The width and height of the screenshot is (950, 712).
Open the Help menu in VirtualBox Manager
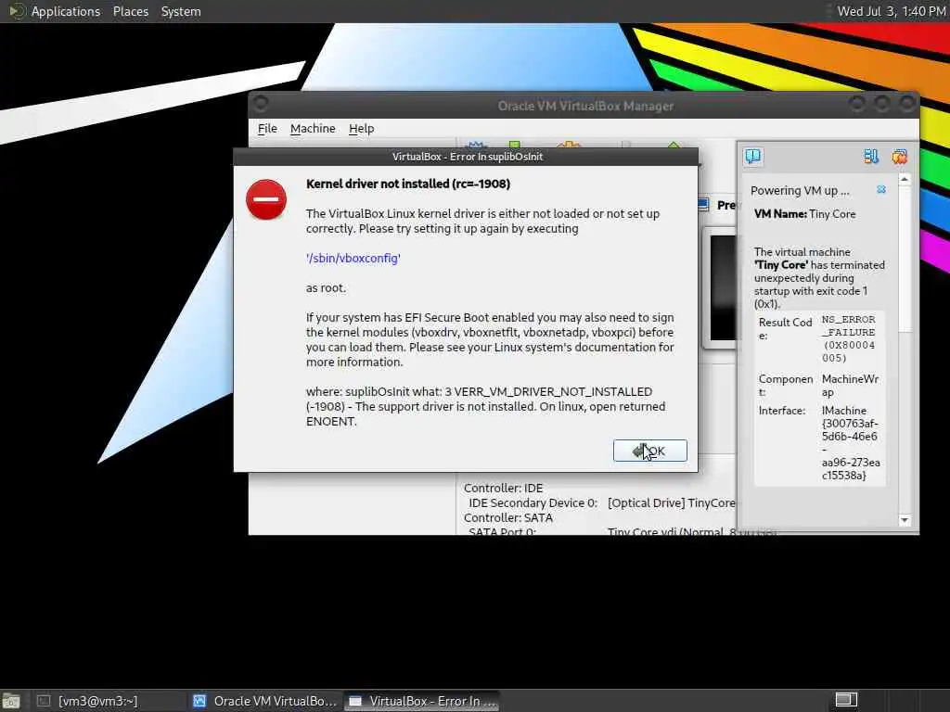pyautogui.click(x=361, y=128)
